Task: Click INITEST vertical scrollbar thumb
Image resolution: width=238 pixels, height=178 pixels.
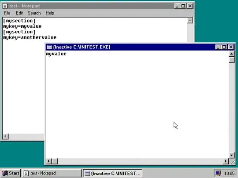Action: (231, 60)
